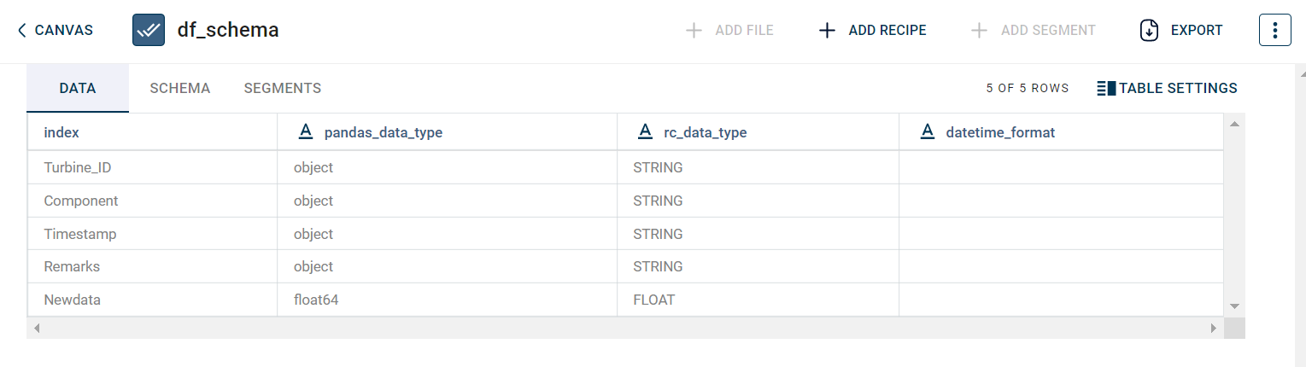
Task: Click the horizontal scrollbar right arrow
Action: pyautogui.click(x=1213, y=328)
